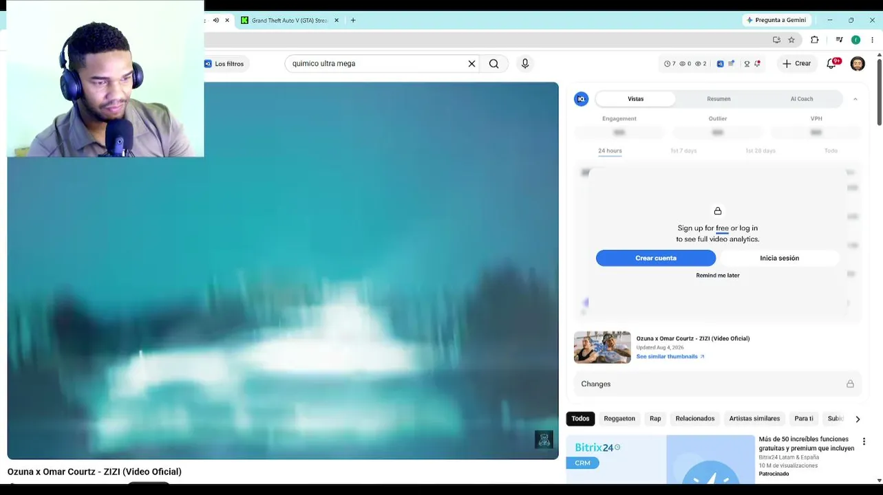Select the Relacionados filter chip
This screenshot has height=495, width=883.
(695, 419)
